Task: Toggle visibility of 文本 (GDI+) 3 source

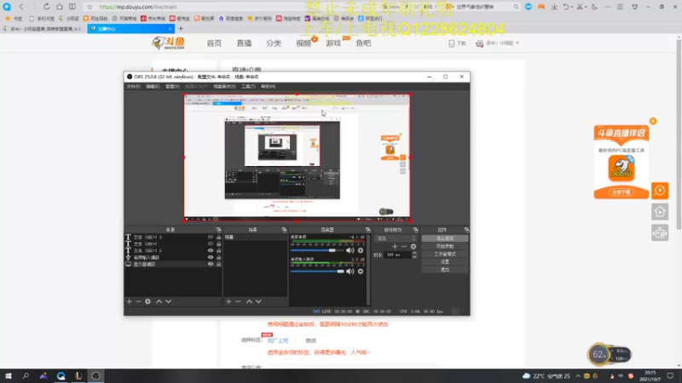Action: 211,237
